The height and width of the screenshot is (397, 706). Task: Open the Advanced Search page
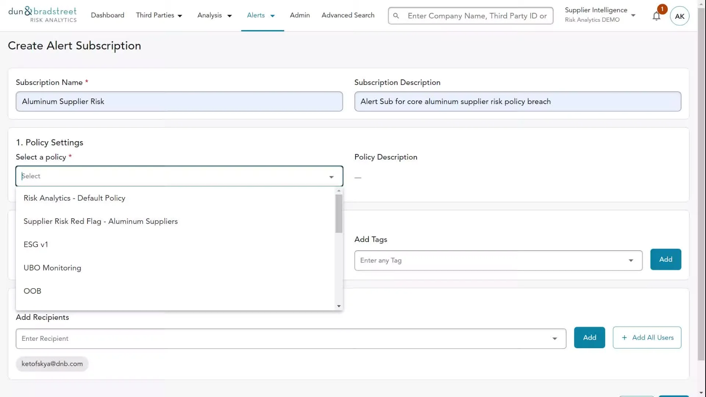348,15
